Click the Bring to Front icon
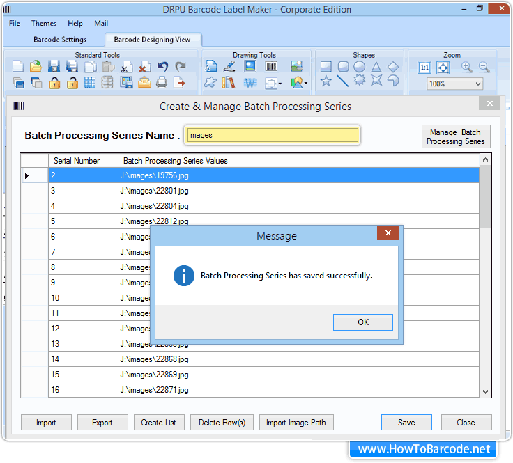 (x=18, y=83)
